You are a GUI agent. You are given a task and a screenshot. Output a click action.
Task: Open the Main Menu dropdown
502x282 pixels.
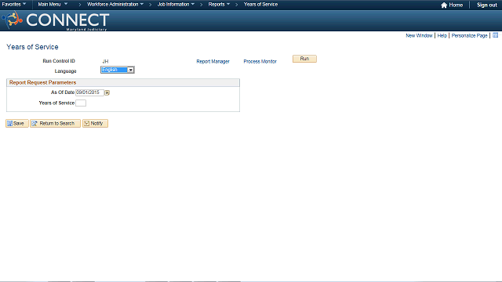pyautogui.click(x=53, y=5)
